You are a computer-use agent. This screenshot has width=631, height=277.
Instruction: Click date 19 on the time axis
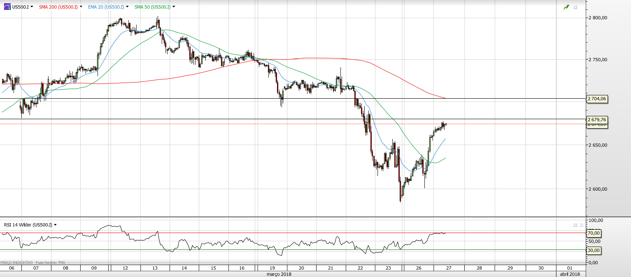(x=272, y=268)
